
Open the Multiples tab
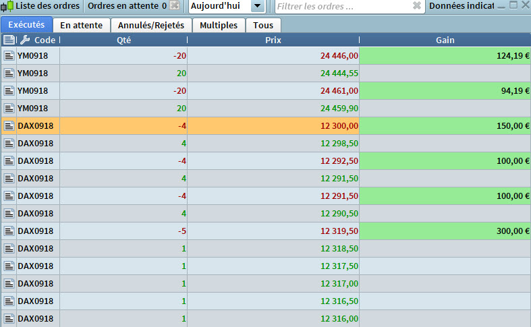pyautogui.click(x=219, y=25)
